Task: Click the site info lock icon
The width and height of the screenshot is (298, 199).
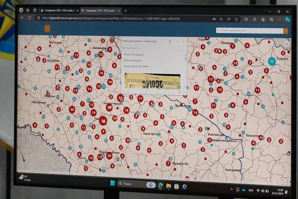Action: pos(38,18)
